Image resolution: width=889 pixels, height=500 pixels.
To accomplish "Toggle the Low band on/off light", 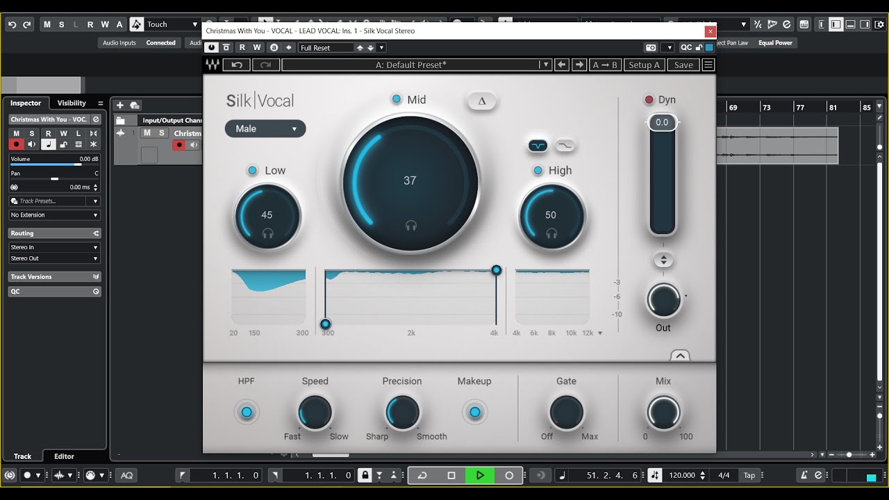I will [x=253, y=171].
